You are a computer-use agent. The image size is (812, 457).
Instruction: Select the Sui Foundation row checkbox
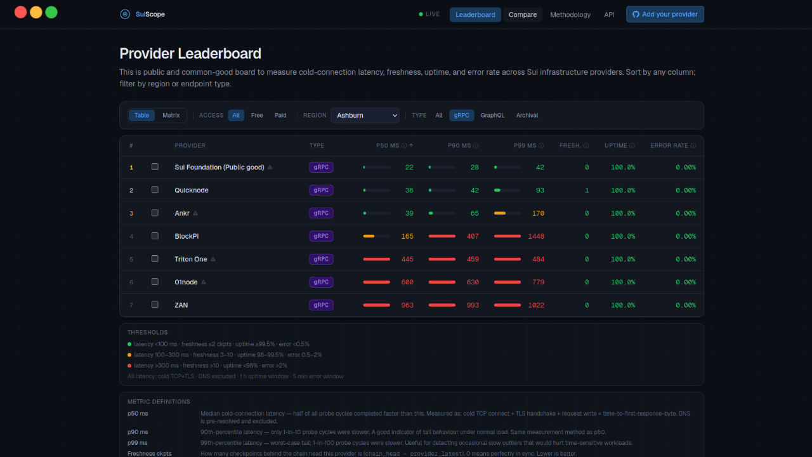pyautogui.click(x=155, y=167)
